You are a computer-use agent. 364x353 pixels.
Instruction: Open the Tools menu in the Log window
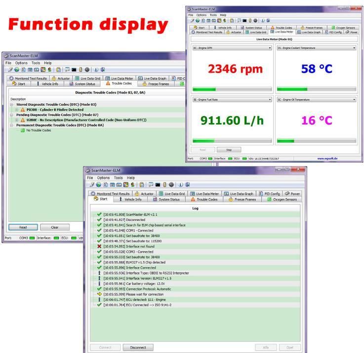click(x=118, y=177)
